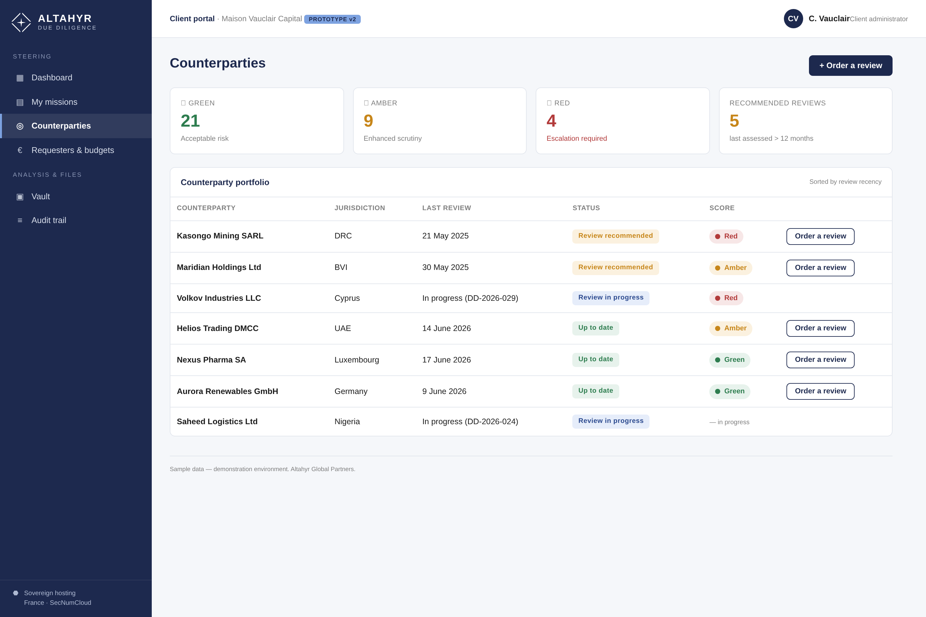Open the GREEN 21 summary card
Screen dimensions: 926x617
(257, 121)
